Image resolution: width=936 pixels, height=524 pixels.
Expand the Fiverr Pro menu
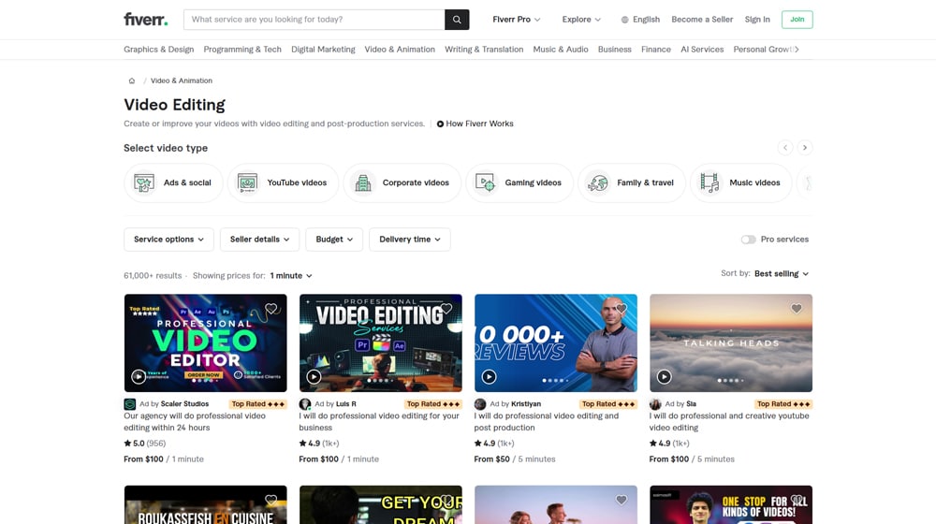click(517, 20)
